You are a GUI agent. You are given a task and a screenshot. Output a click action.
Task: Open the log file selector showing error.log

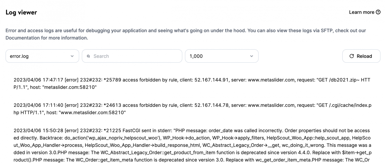42,56
